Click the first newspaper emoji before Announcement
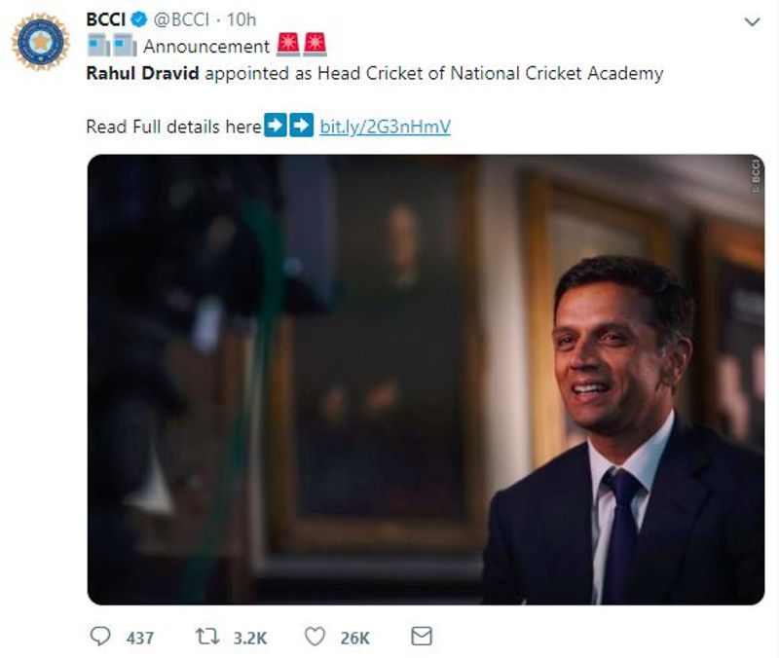Screen dimensions: 779x658 98,45
